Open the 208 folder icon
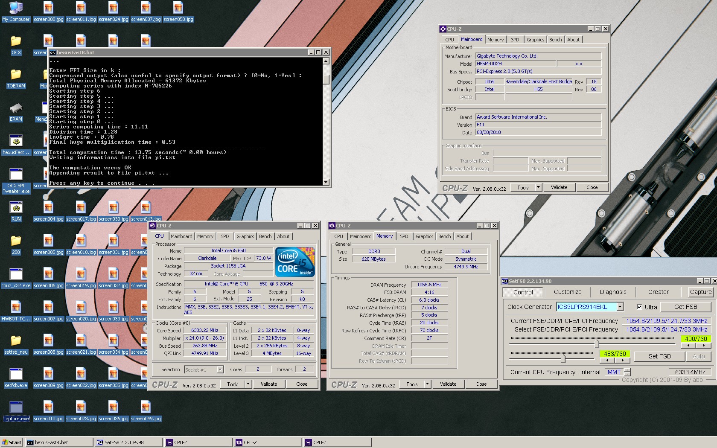717x448 pixels. click(x=16, y=245)
